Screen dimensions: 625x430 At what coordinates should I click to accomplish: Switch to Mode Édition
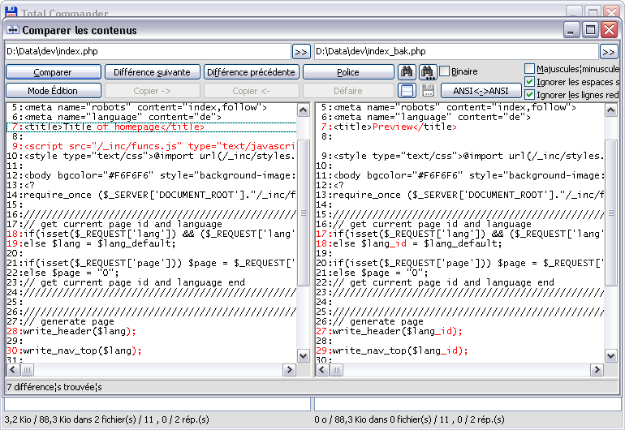(x=54, y=91)
